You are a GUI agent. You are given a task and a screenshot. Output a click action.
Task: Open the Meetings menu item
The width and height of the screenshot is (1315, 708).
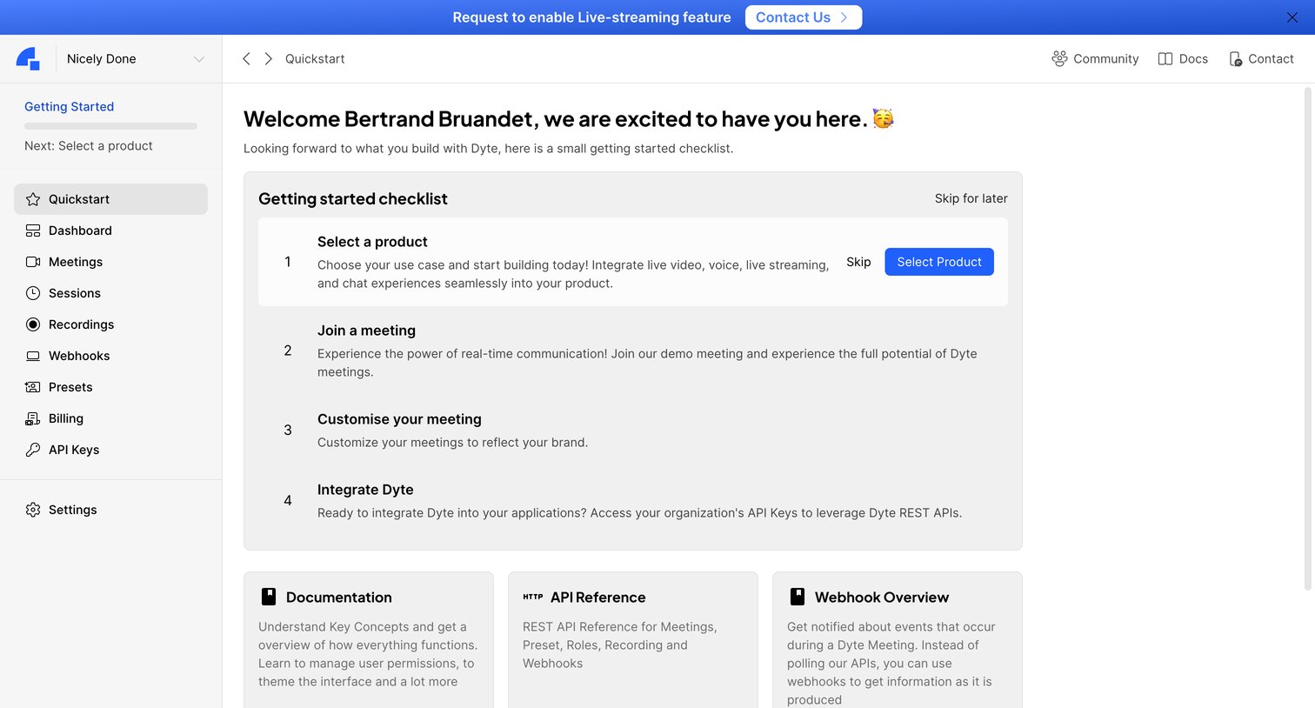[110, 262]
